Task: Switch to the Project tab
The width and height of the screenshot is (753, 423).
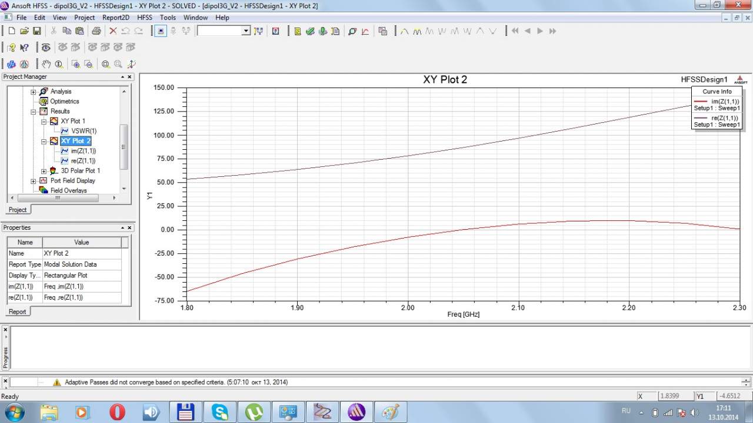Action: tap(18, 210)
